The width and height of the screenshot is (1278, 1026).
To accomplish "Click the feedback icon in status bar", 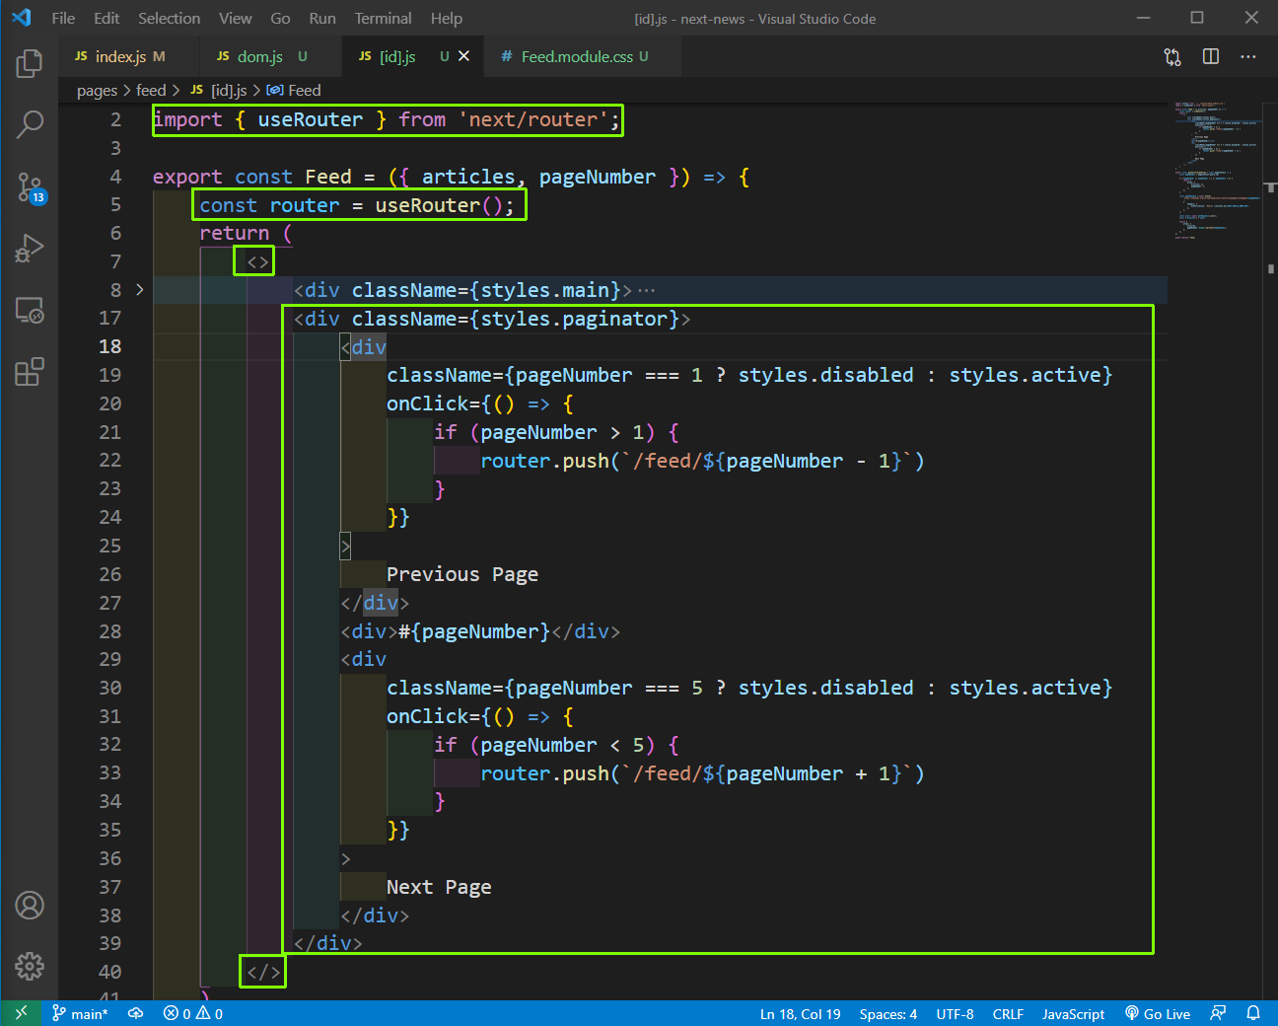I will coord(1219,1013).
